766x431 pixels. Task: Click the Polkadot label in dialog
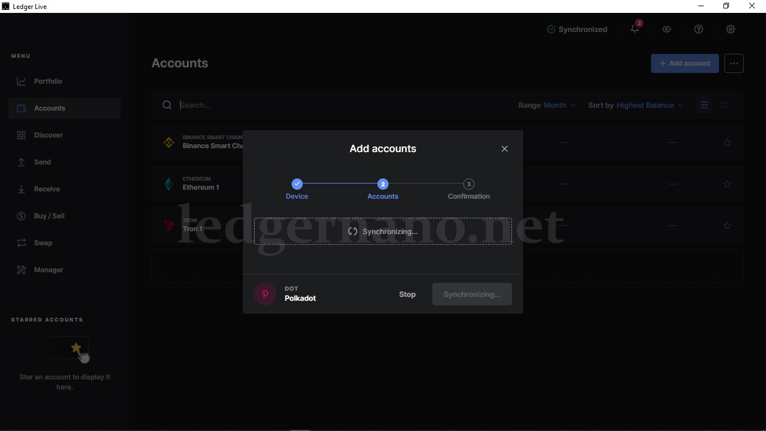(x=300, y=298)
